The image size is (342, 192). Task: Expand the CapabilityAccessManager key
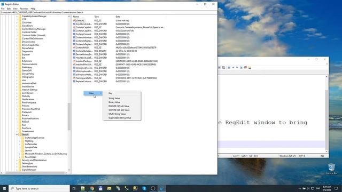coord(17,16)
